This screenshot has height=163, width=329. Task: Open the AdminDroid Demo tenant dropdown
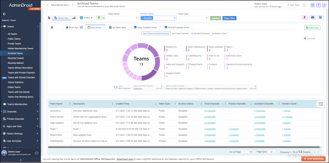pyautogui.click(x=62, y=5)
